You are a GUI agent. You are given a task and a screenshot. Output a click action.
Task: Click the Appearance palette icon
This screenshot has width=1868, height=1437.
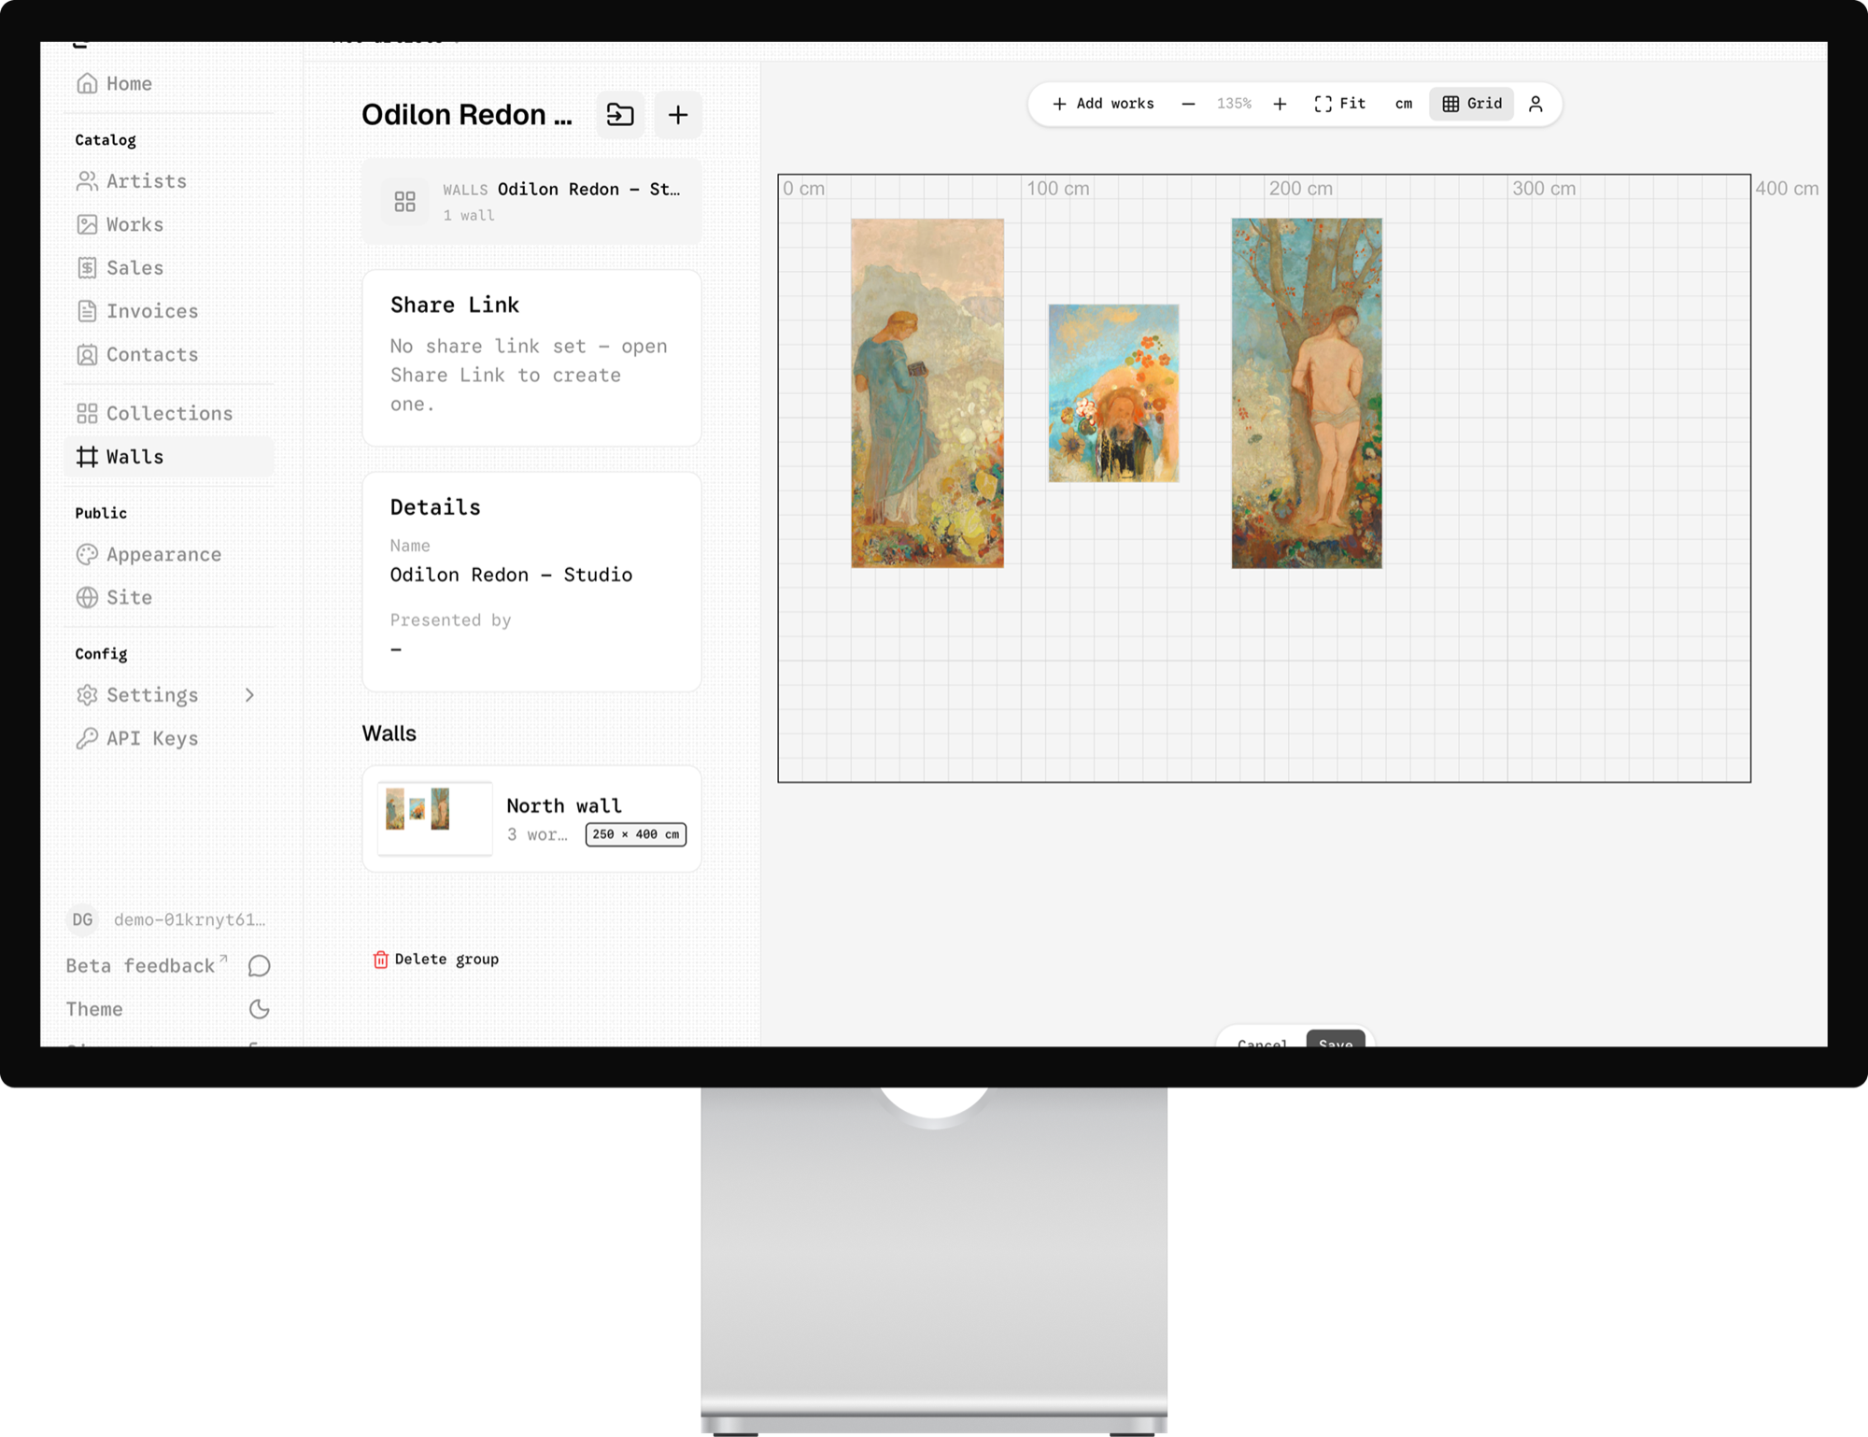click(87, 554)
